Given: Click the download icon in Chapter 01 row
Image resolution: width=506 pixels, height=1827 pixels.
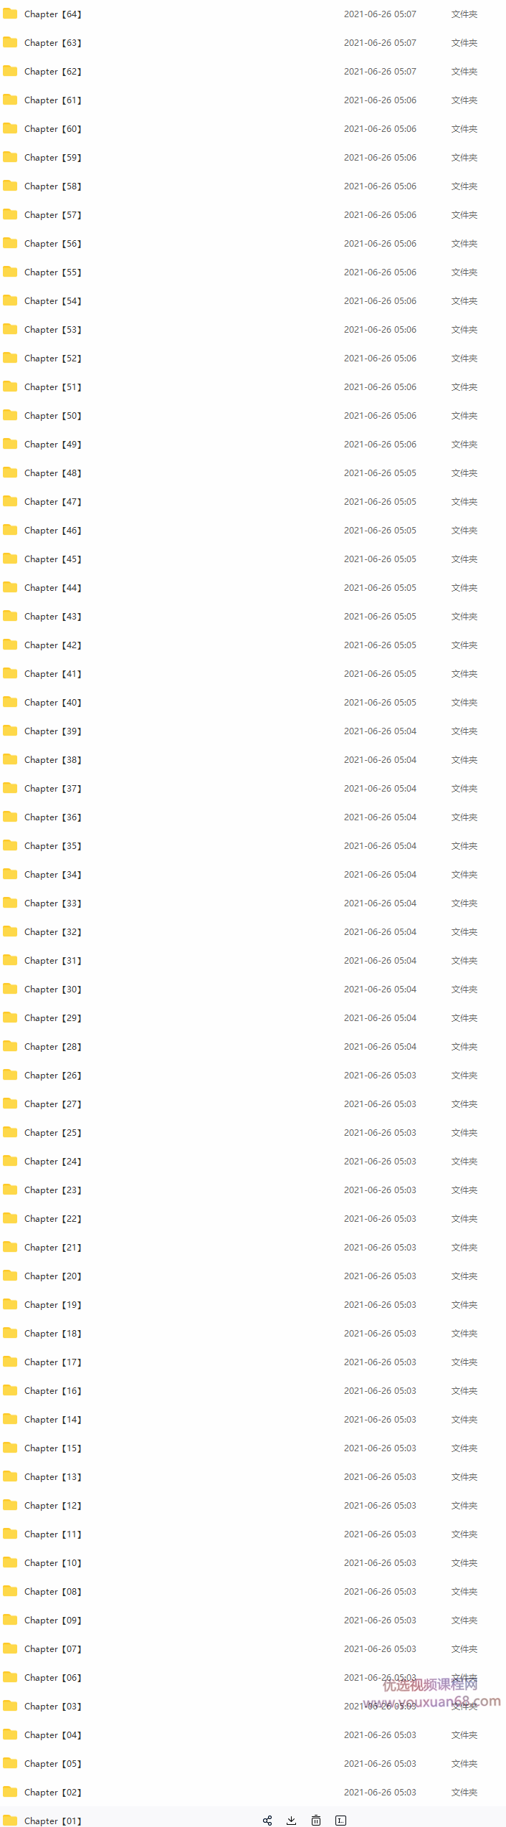Looking at the screenshot, I should pyautogui.click(x=291, y=1820).
